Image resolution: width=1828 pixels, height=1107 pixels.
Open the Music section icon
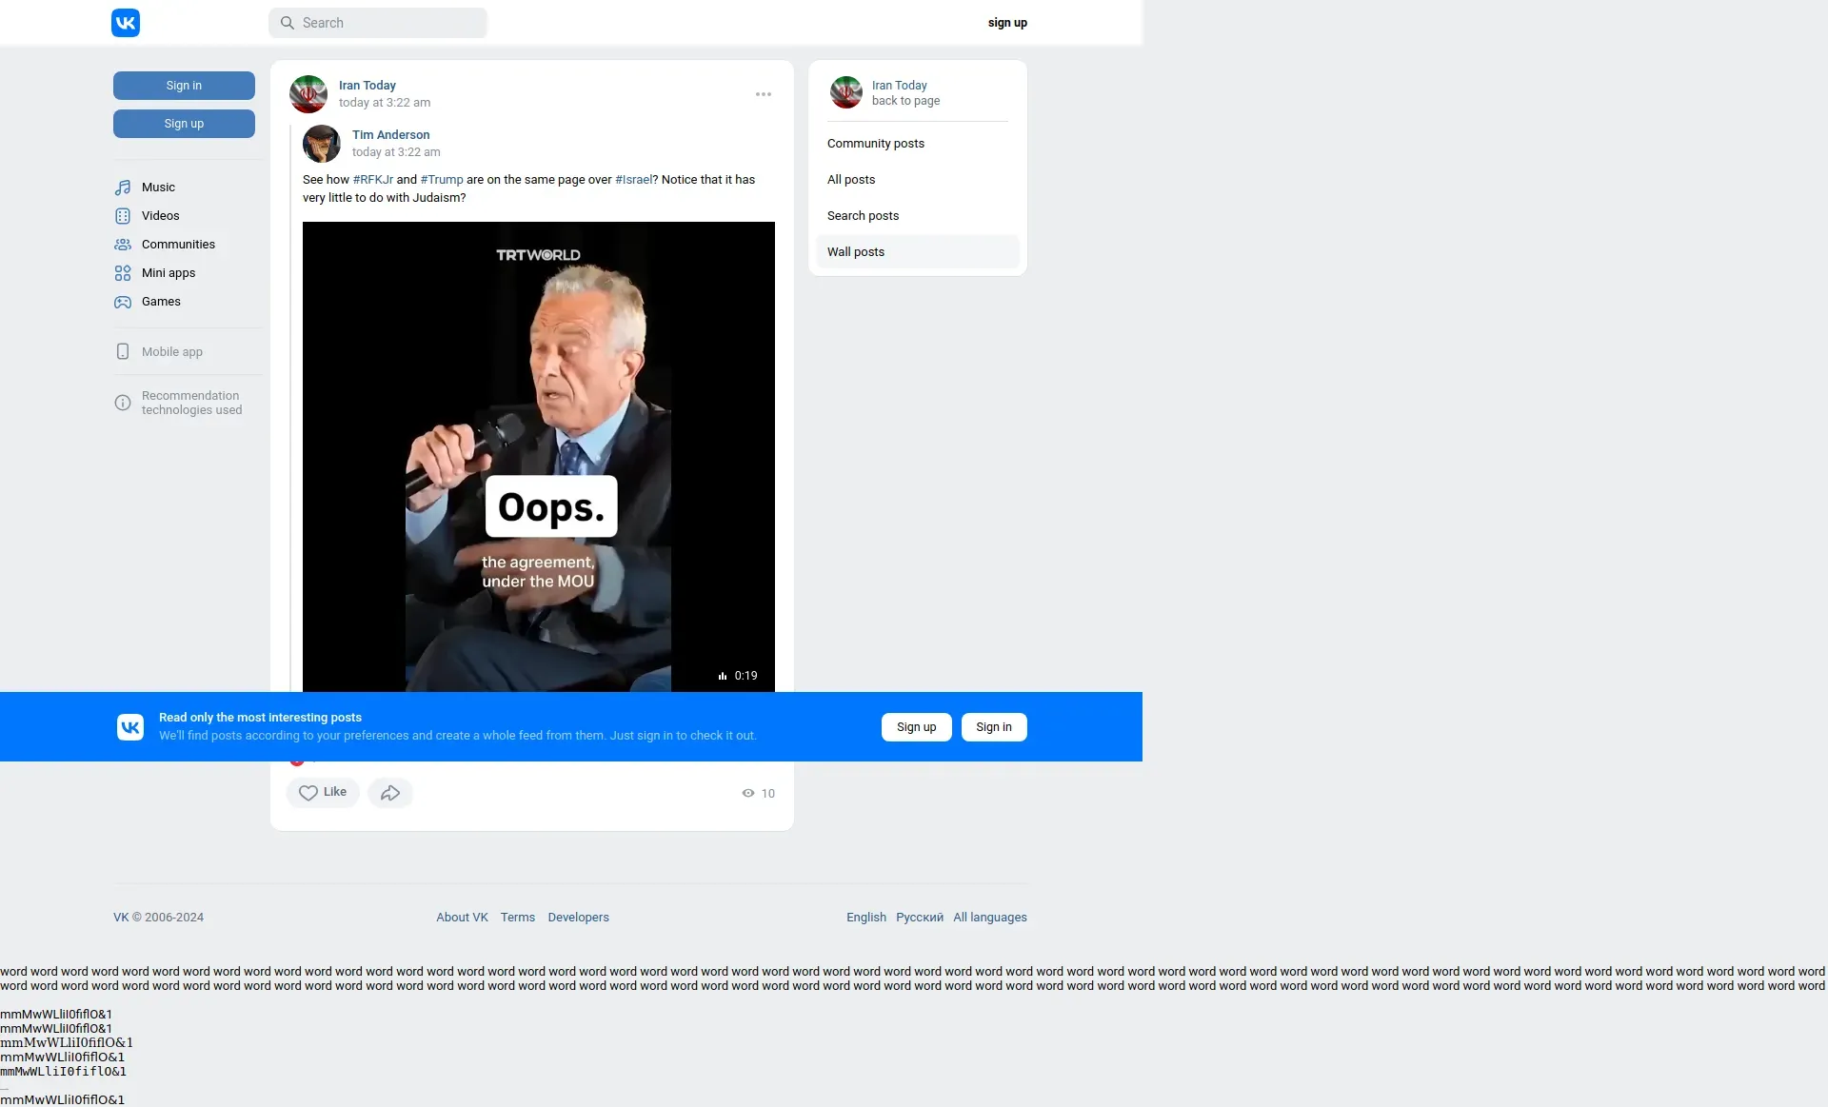coord(123,188)
